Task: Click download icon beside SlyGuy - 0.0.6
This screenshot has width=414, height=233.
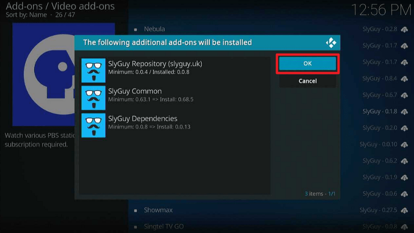Action: [x=404, y=194]
